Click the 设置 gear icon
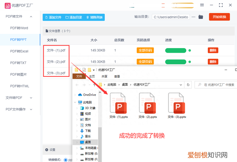This screenshot has height=162, width=237. coord(47,150)
